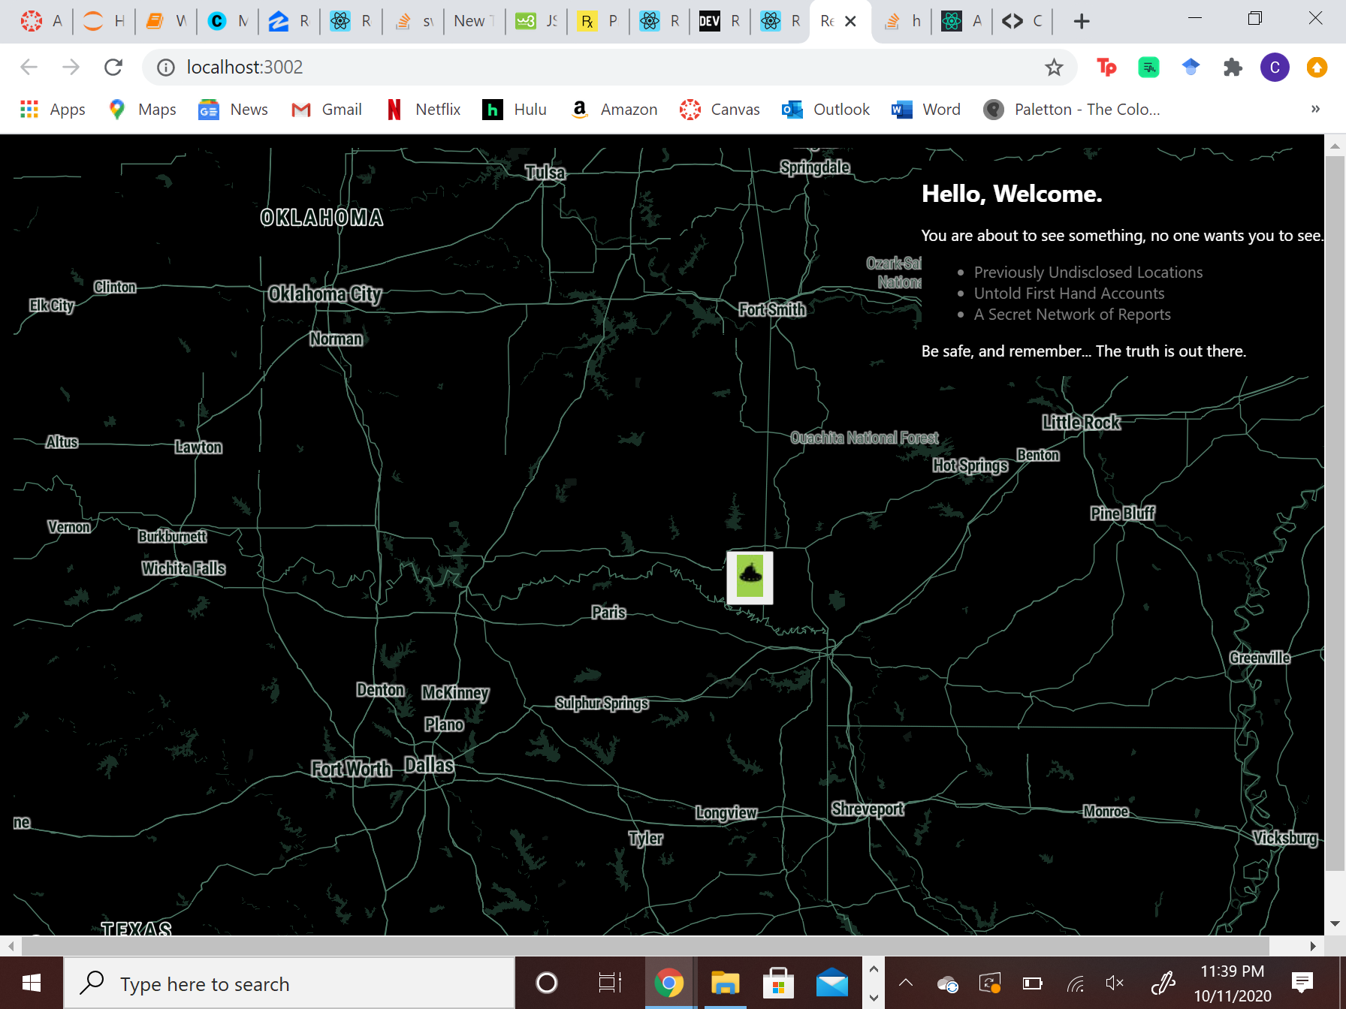Show hidden icons in the system tray
Screen dimensions: 1346x1009
[x=906, y=983]
